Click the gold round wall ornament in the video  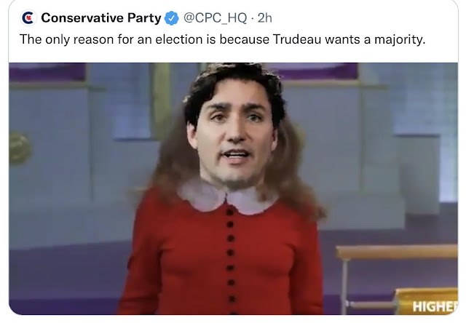(19, 148)
